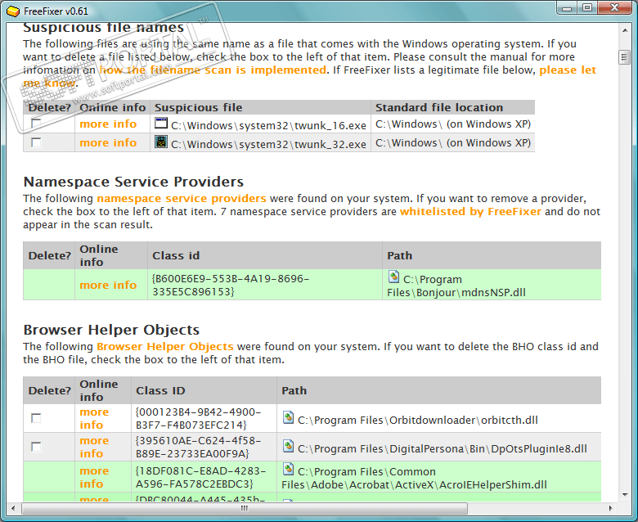Open more info for twunk_16.exe
The image size is (638, 522).
click(x=108, y=124)
